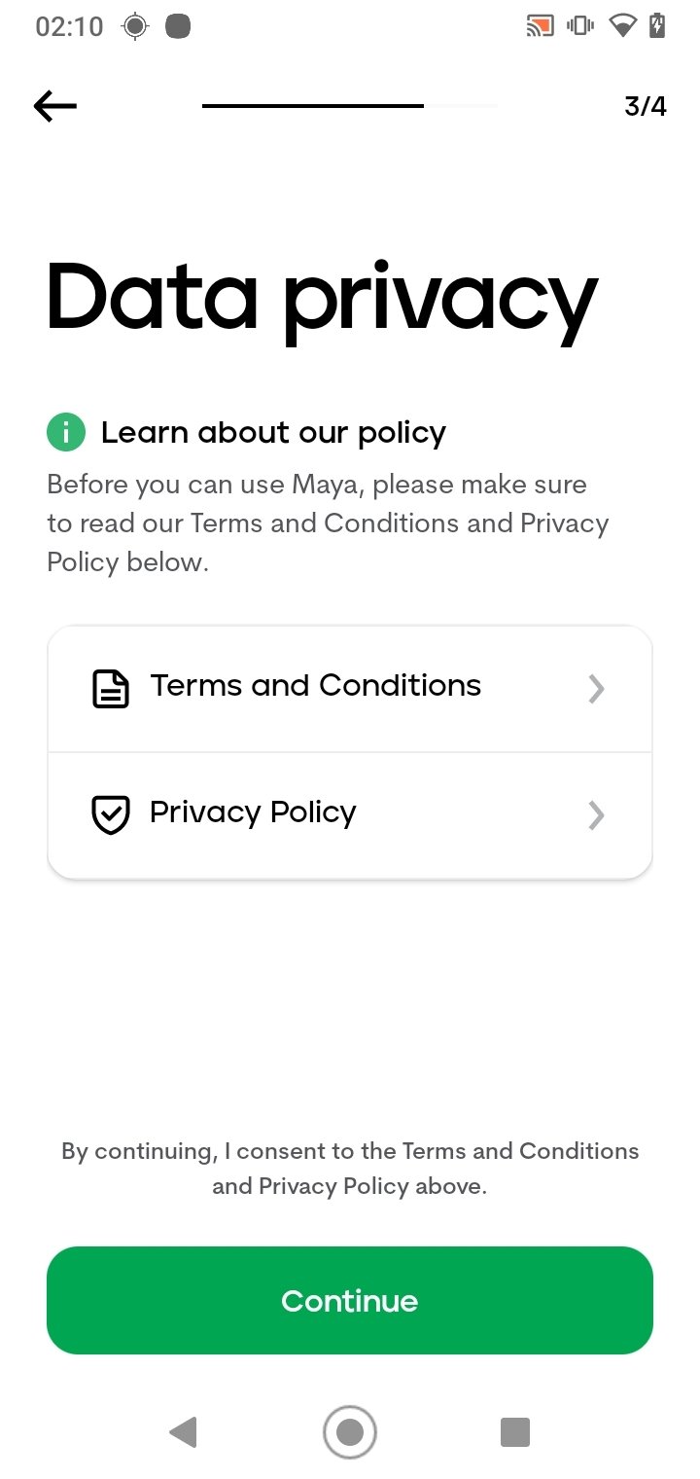Tap the 3/4 step indicator
The width and height of the screenshot is (700, 1479).
(x=646, y=106)
